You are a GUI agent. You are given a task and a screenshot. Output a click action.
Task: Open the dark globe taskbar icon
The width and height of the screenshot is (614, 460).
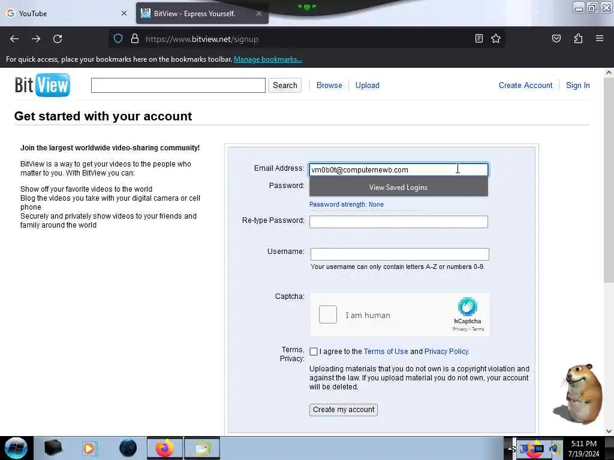click(128, 448)
